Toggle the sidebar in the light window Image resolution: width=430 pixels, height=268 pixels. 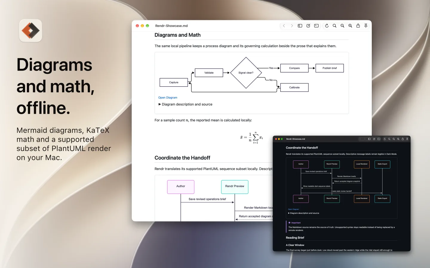pyautogui.click(x=300, y=26)
